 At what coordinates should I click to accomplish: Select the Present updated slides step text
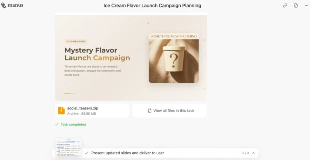pos(127,153)
